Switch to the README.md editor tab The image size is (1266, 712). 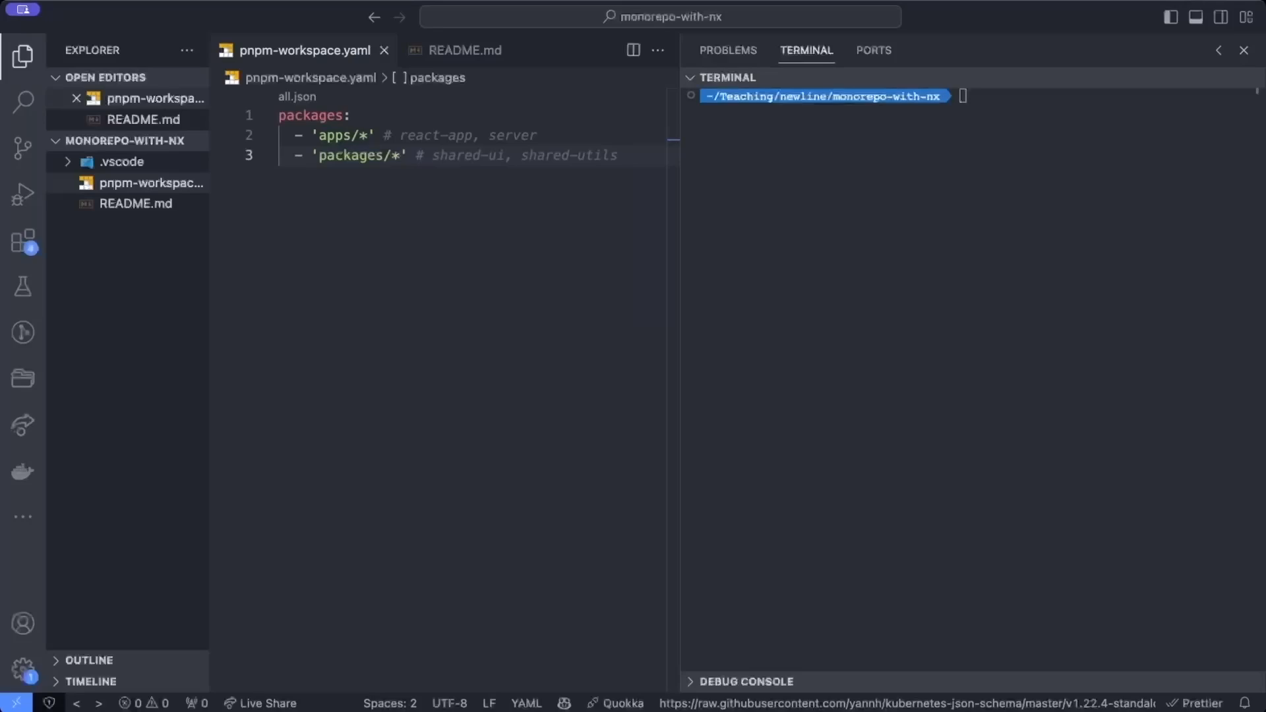point(464,50)
